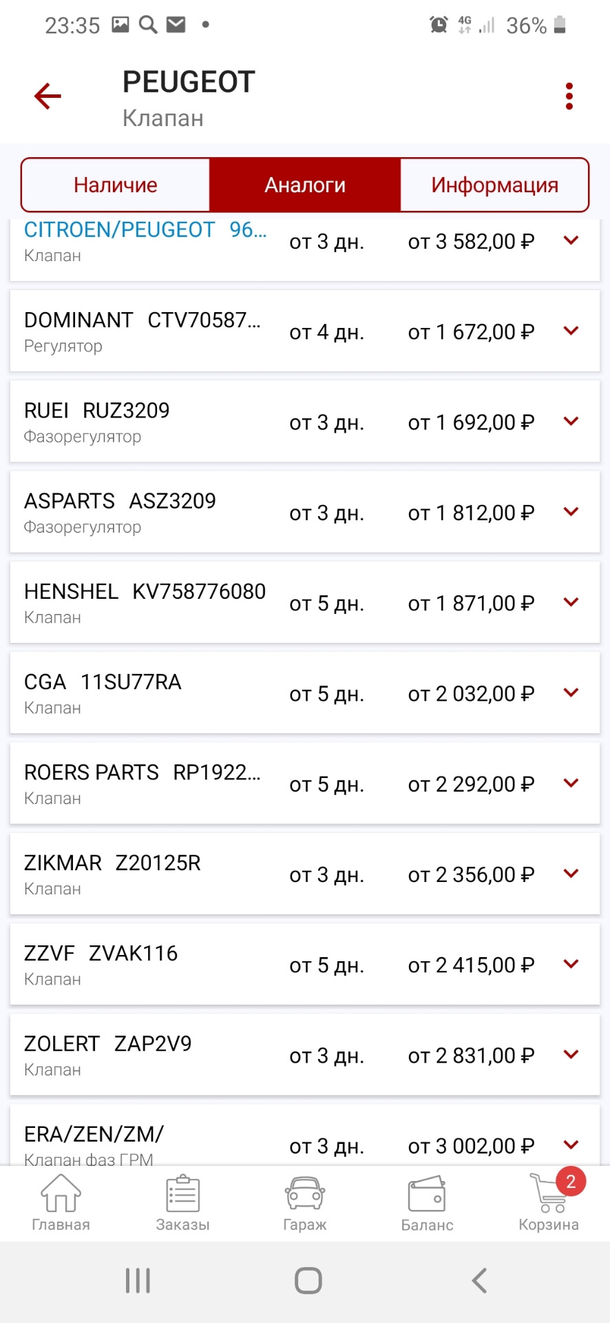Expand the DOMINANT CTV70587 row chevron
The height and width of the screenshot is (1323, 610).
[571, 331]
